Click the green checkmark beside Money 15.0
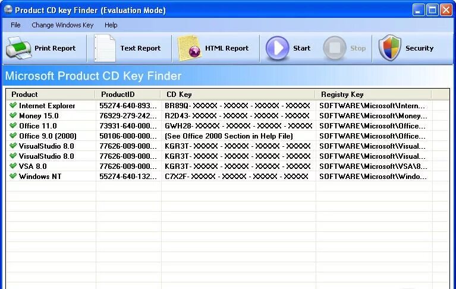Viewport: 456px width, 289px height. [x=13, y=115]
